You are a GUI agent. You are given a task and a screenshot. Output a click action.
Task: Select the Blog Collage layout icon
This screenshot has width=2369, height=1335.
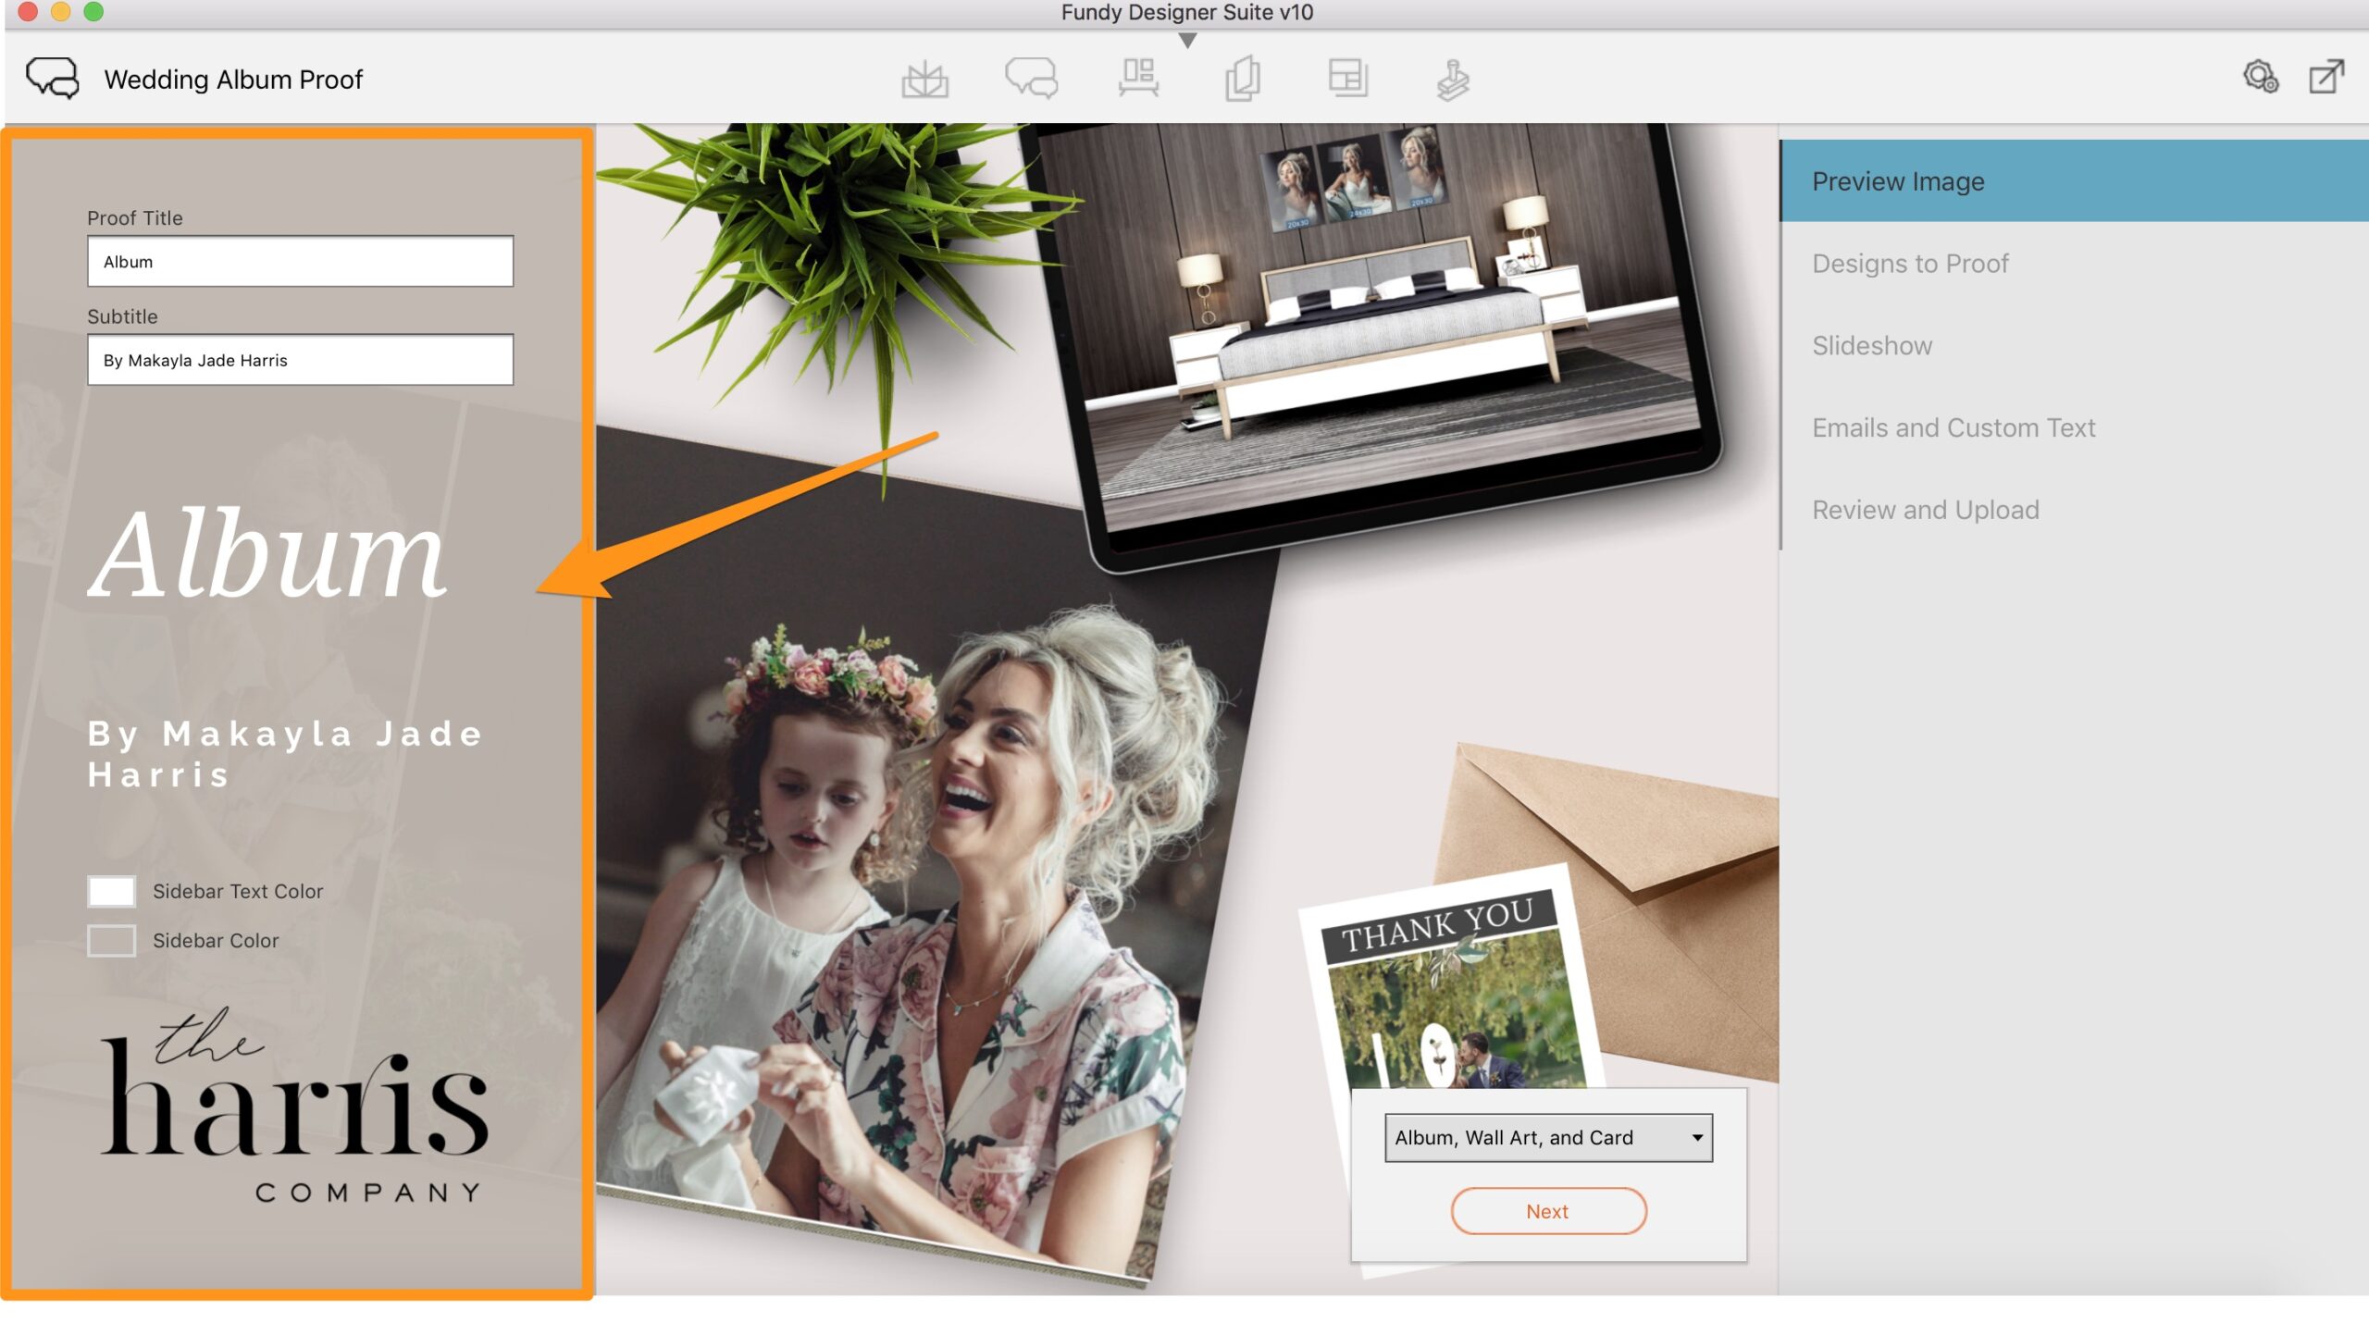coord(1348,78)
